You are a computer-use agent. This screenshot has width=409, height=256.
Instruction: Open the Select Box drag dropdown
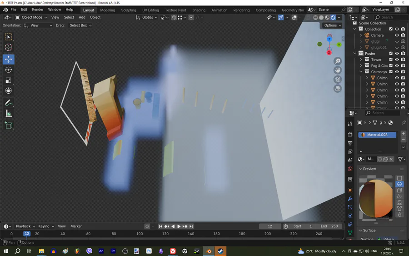point(80,25)
